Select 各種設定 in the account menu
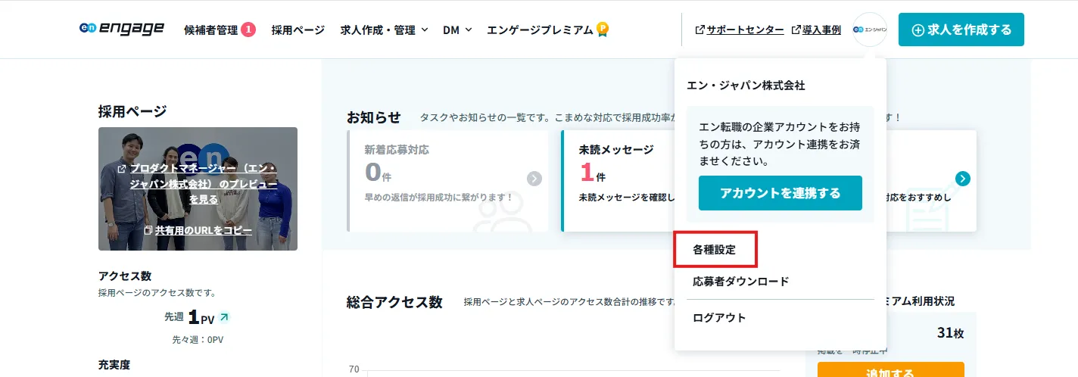The height and width of the screenshot is (377, 1078). pyautogui.click(x=715, y=249)
